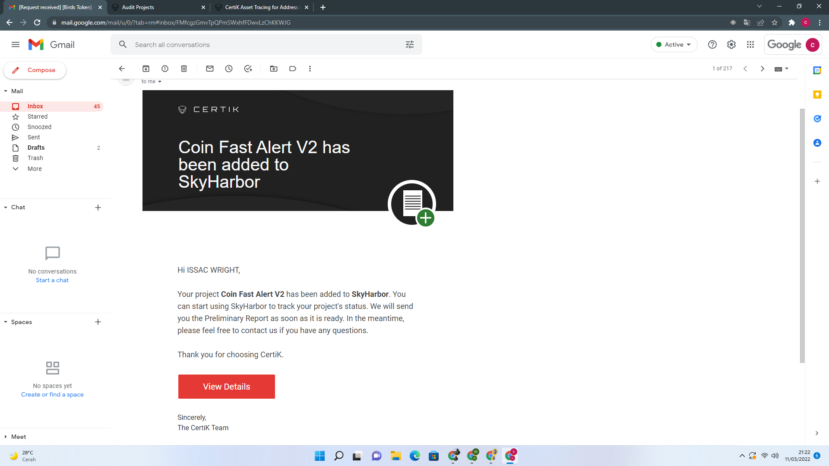Reload the Gmail page
The width and height of the screenshot is (829, 466).
point(37,22)
